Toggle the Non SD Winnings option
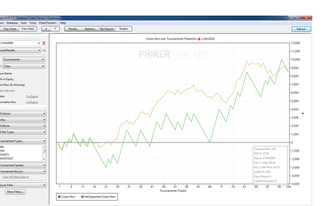Image resolution: width=330 pixels, height=206 pixels. tap(12, 85)
